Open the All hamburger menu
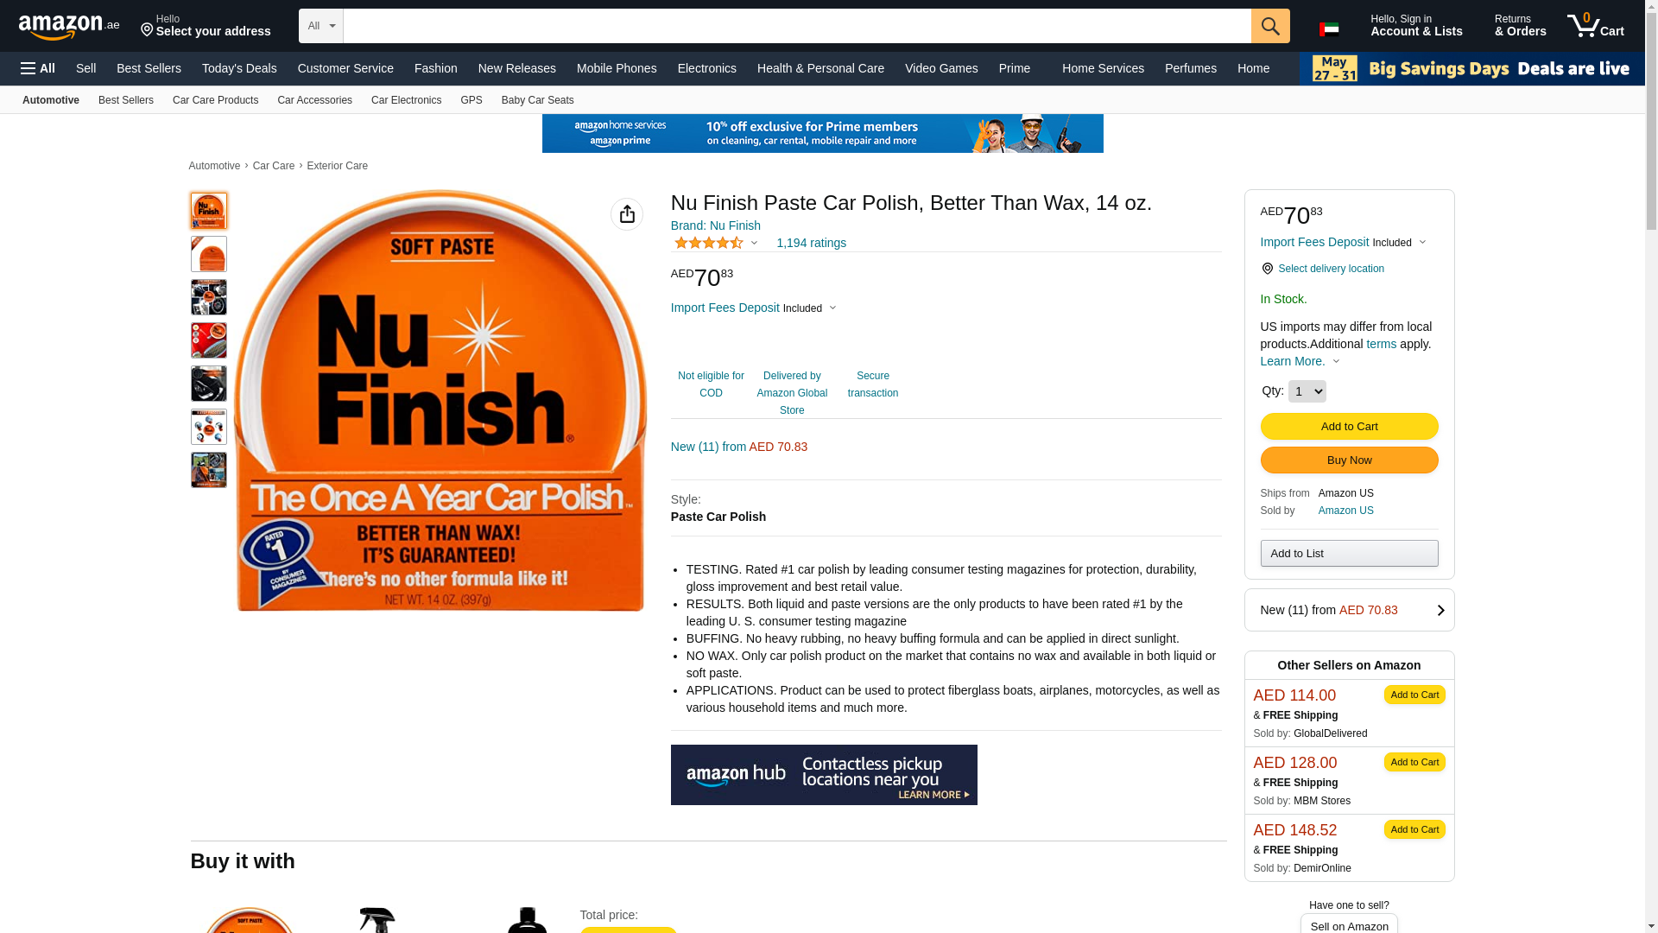The width and height of the screenshot is (1658, 933). (38, 68)
